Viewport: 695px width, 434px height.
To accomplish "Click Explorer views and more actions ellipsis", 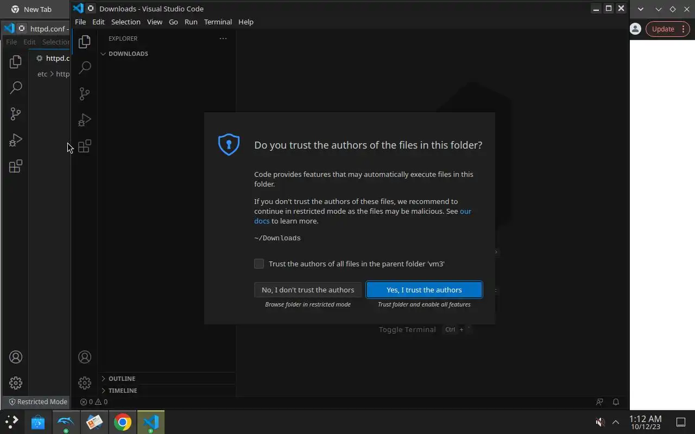I will coord(223,39).
